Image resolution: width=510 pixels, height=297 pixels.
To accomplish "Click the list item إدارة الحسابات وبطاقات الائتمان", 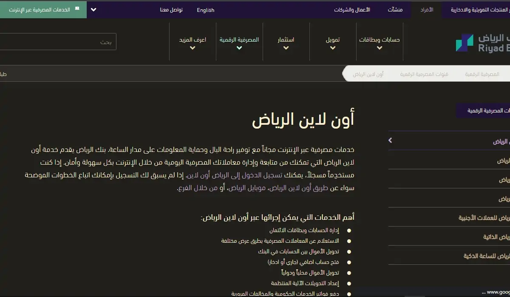I will pos(304,230).
